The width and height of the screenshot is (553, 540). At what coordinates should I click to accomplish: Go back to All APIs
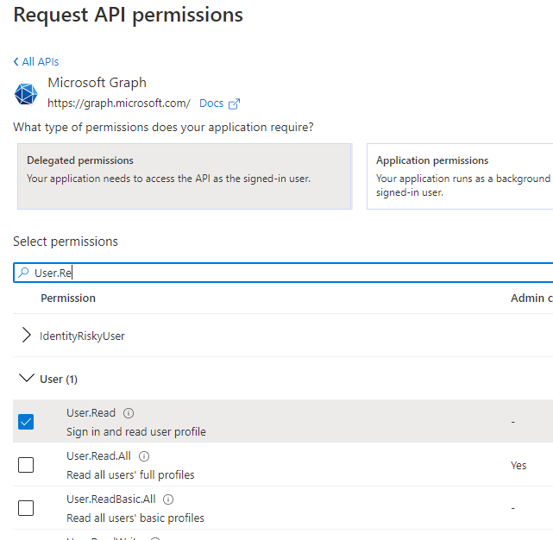(36, 62)
